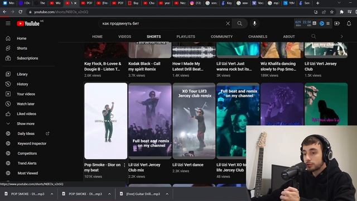Clear the search box text
Viewport: 357px width, 201px height.
pyautogui.click(x=228, y=23)
